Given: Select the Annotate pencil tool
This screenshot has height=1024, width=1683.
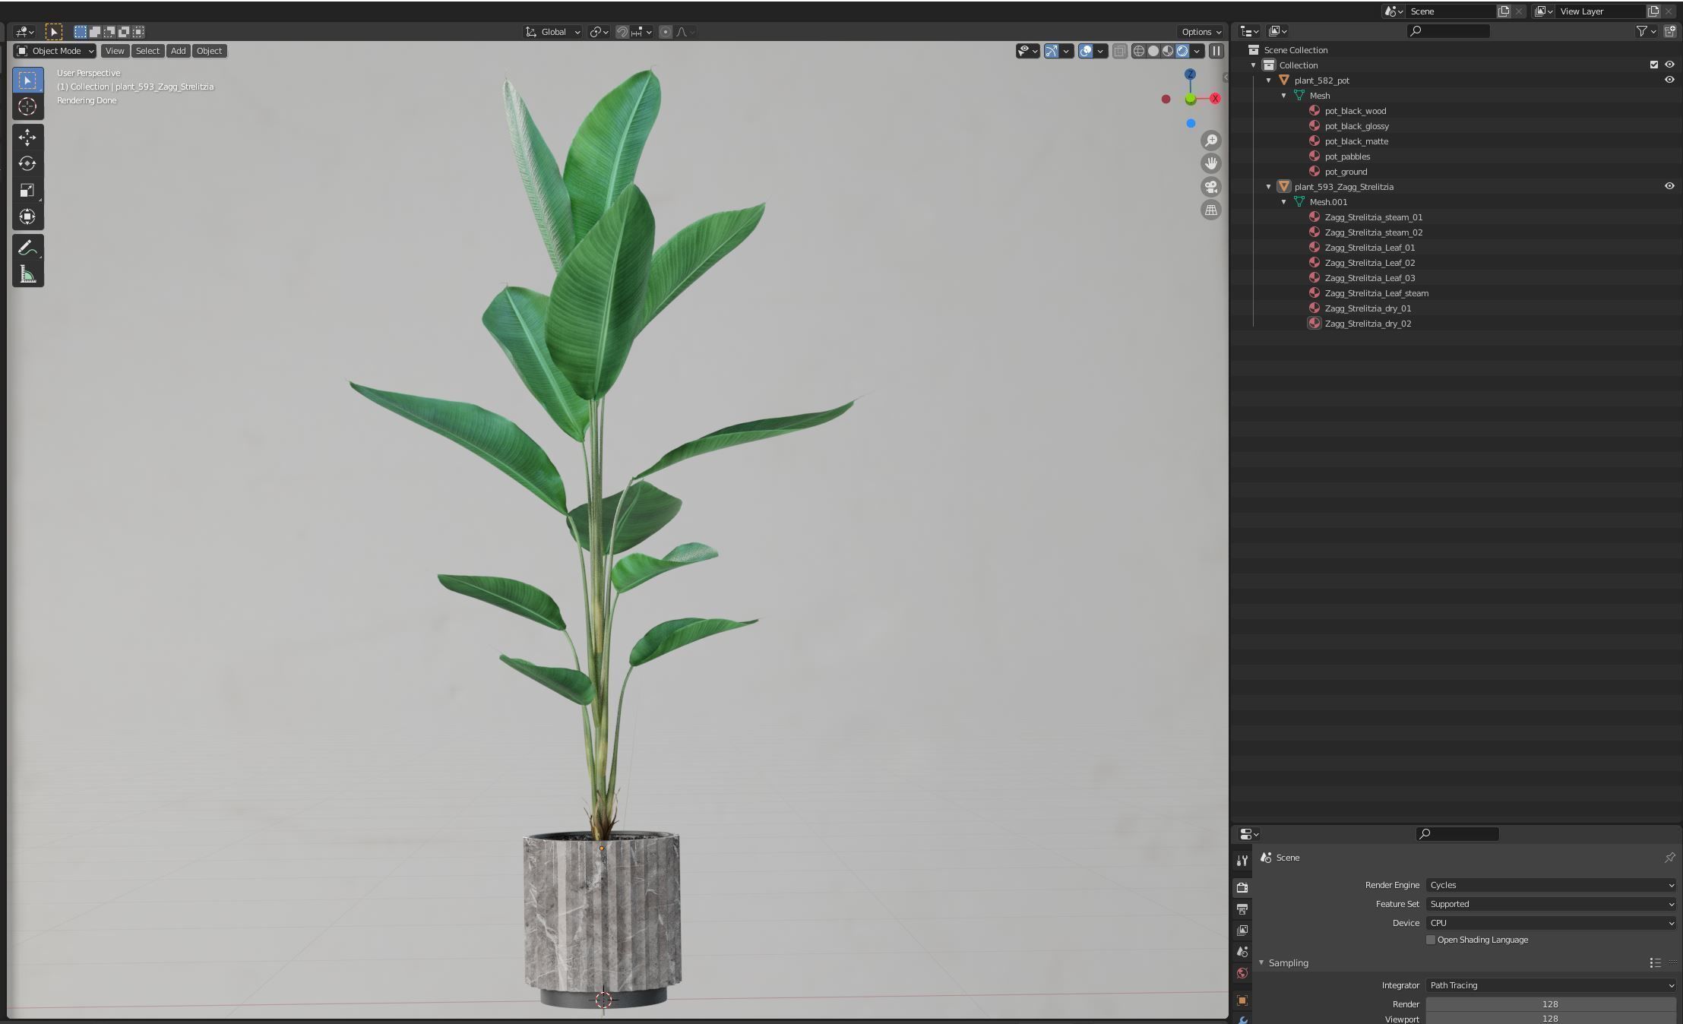Looking at the screenshot, I should (27, 248).
